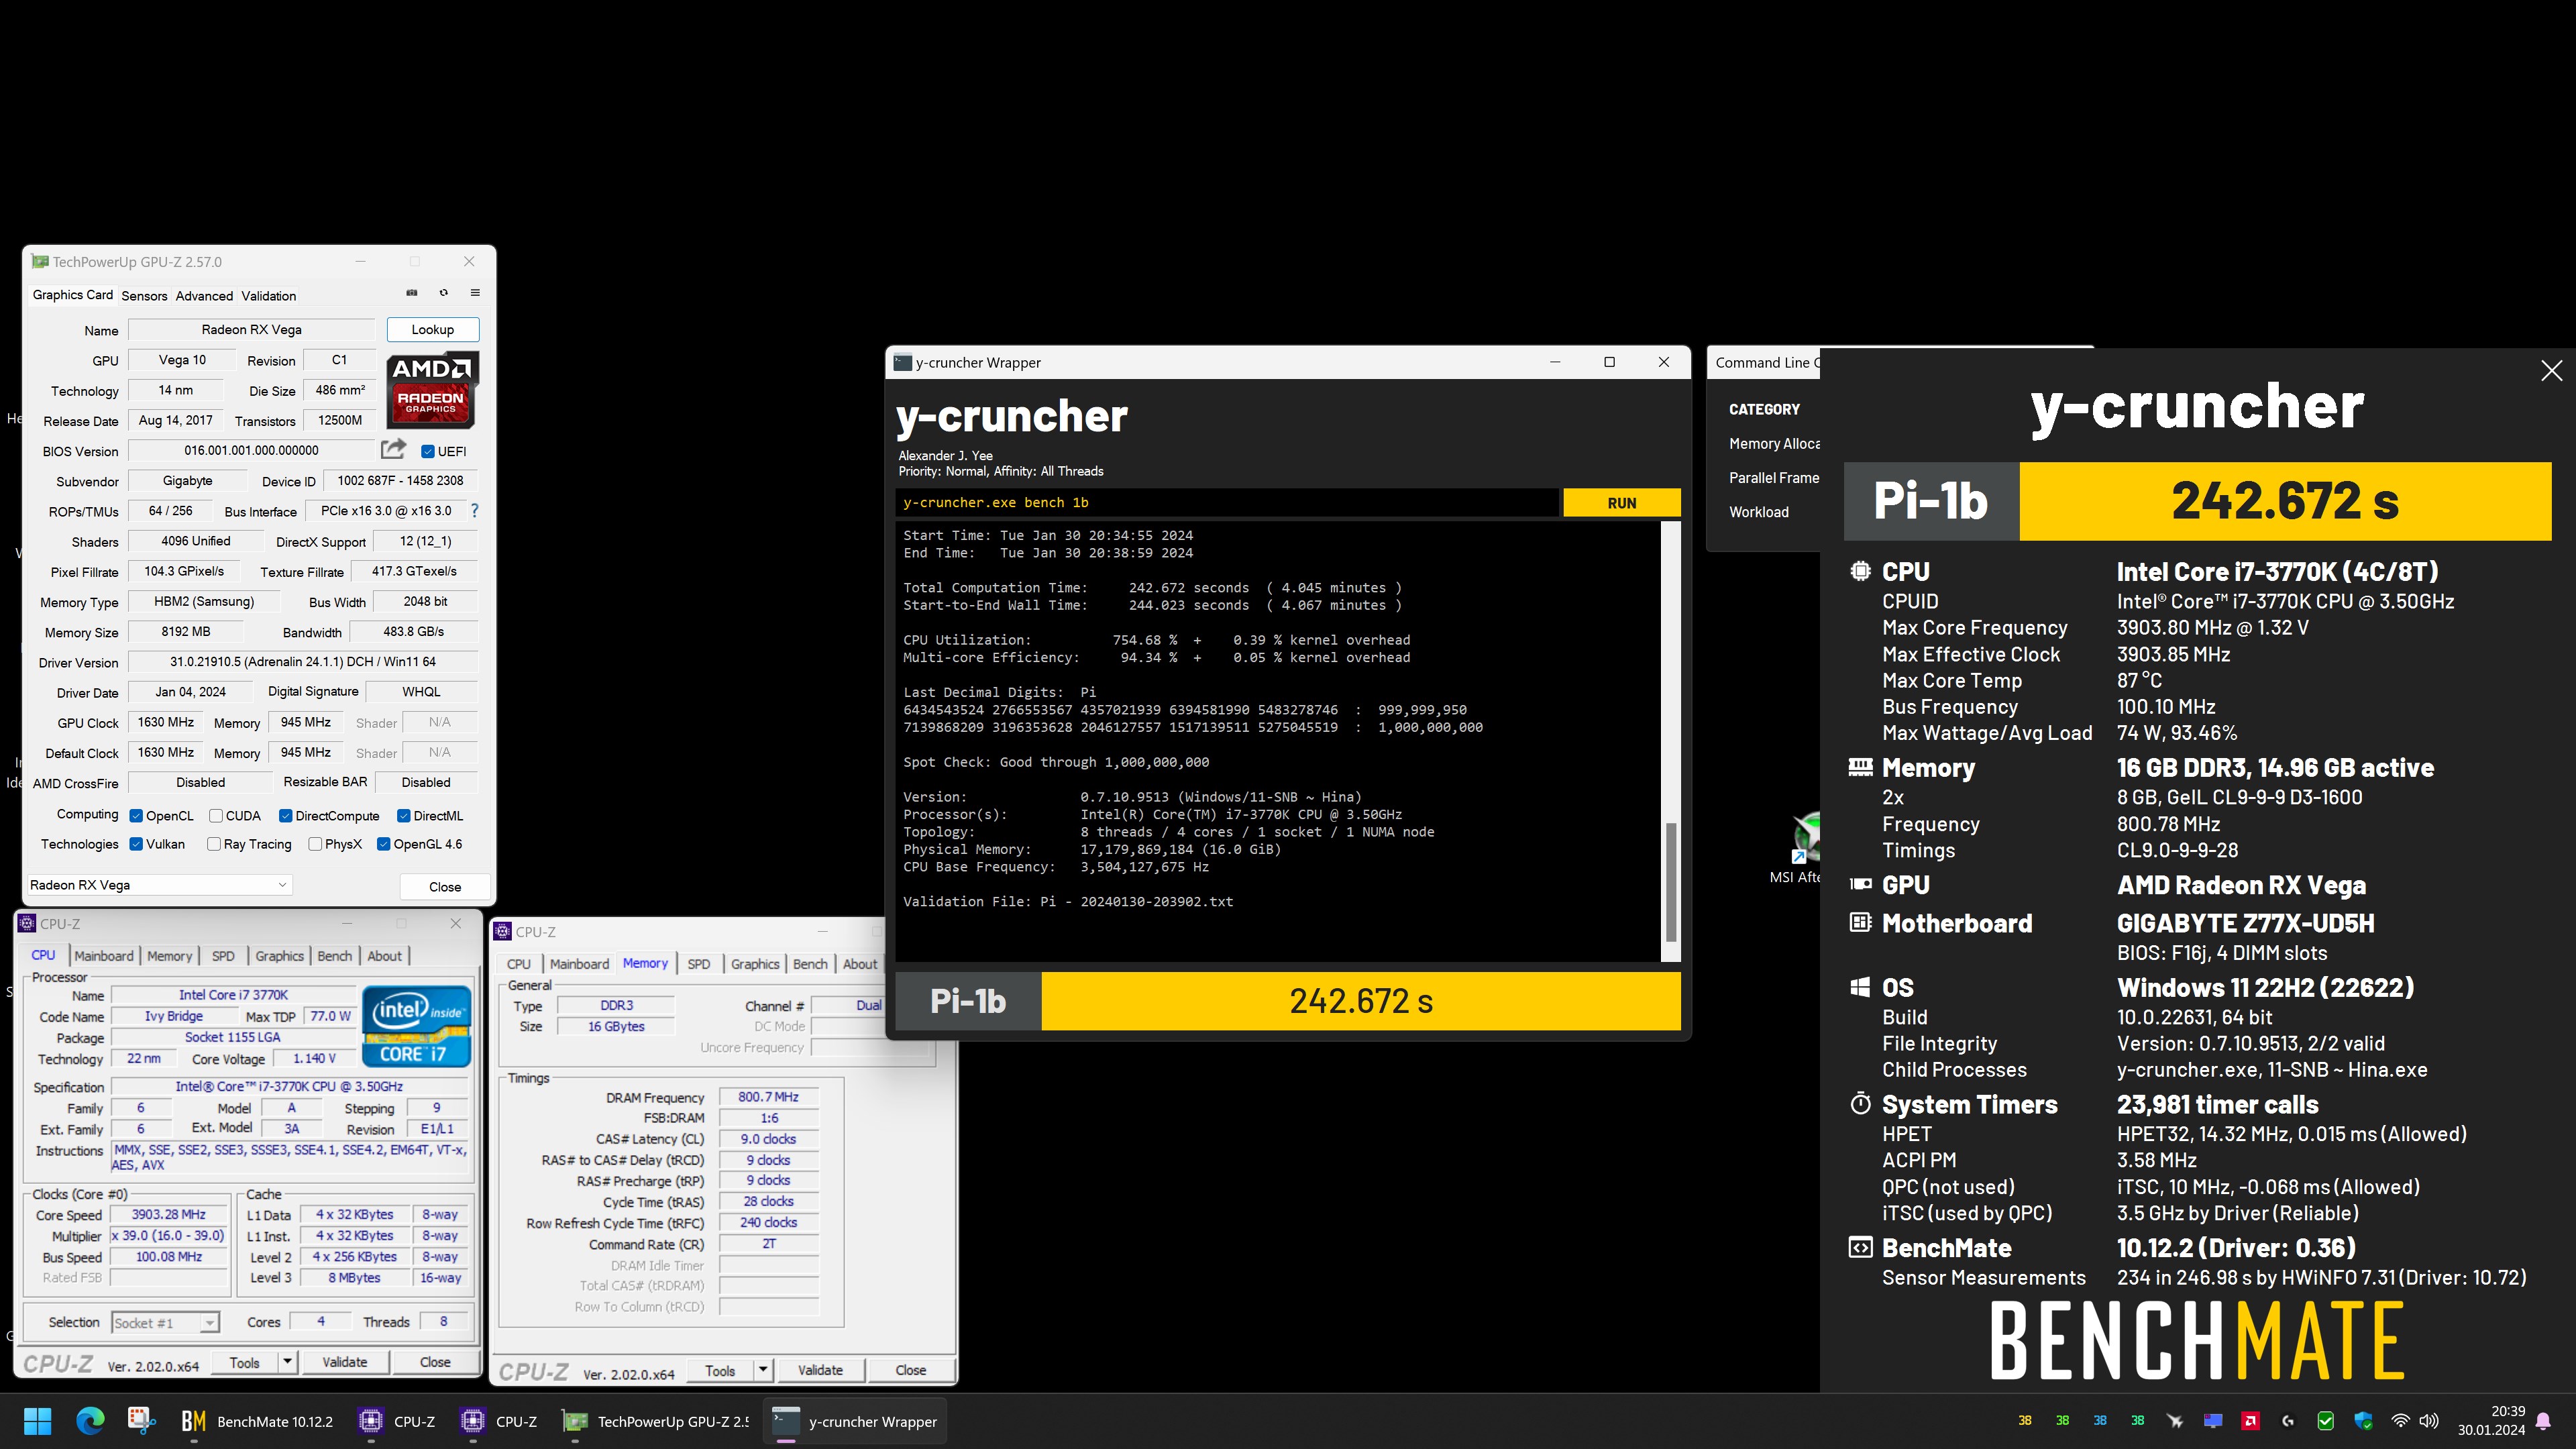This screenshot has width=2576, height=1449.
Task: Switch to BenchMate 10.12.2 in the taskbar
Action: point(257,1421)
